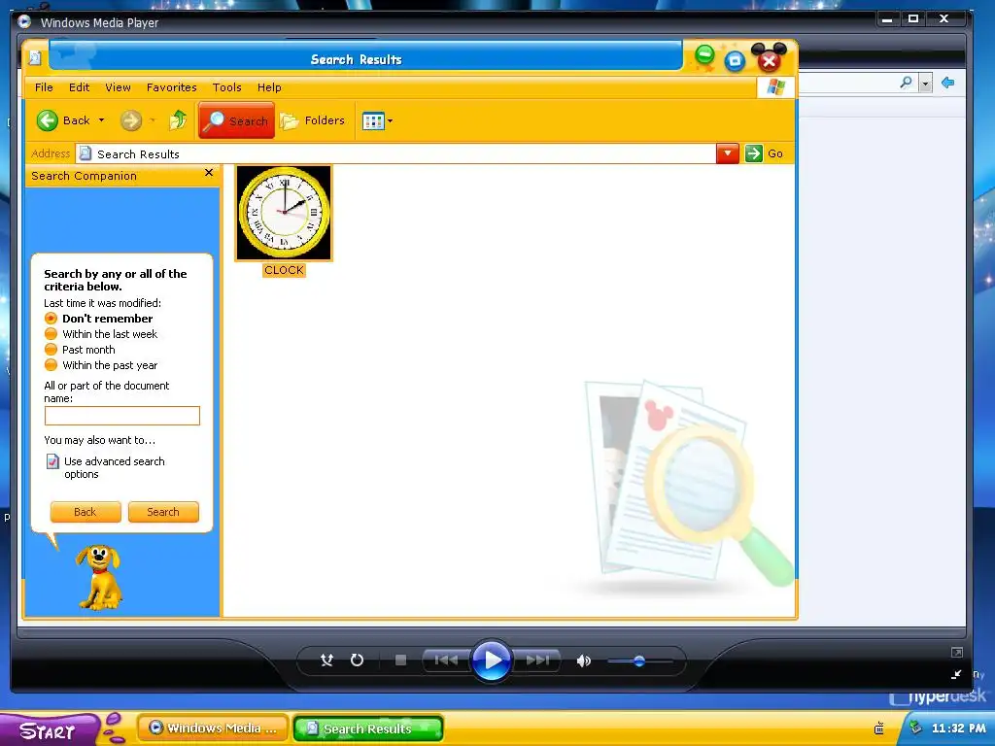
Task: Click Media Player blue back arrow
Action: [948, 83]
